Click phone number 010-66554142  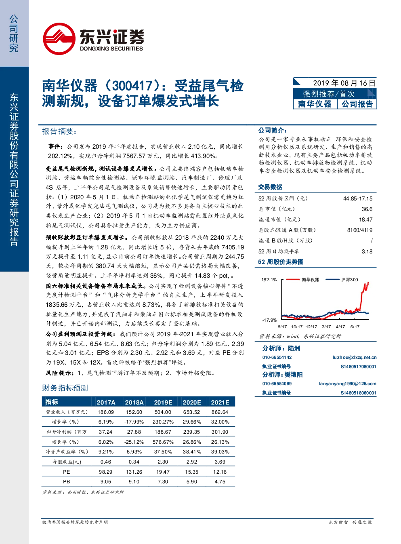point(277,357)
